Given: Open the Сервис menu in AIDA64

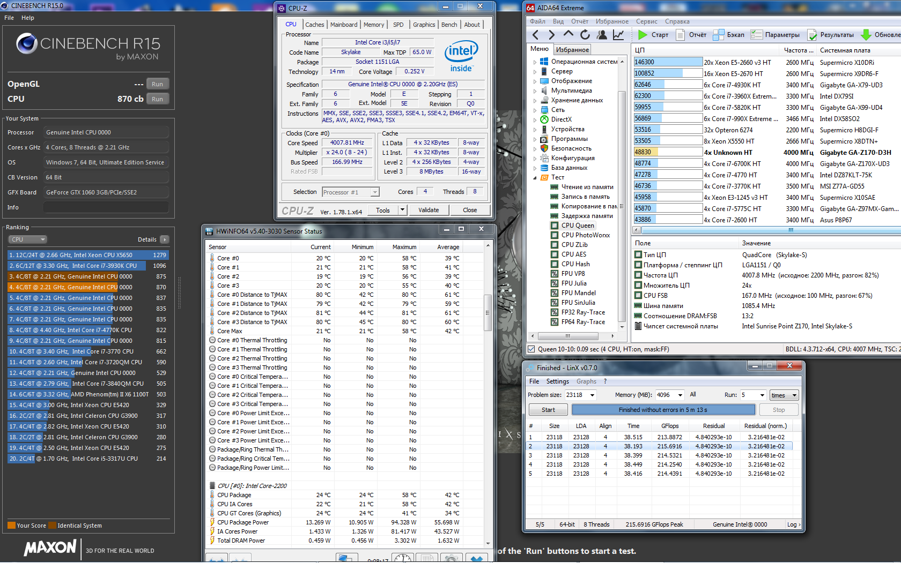Looking at the screenshot, I should click(x=647, y=21).
